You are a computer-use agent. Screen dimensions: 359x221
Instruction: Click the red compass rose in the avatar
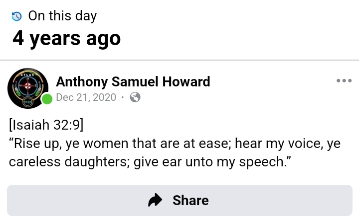click(28, 86)
